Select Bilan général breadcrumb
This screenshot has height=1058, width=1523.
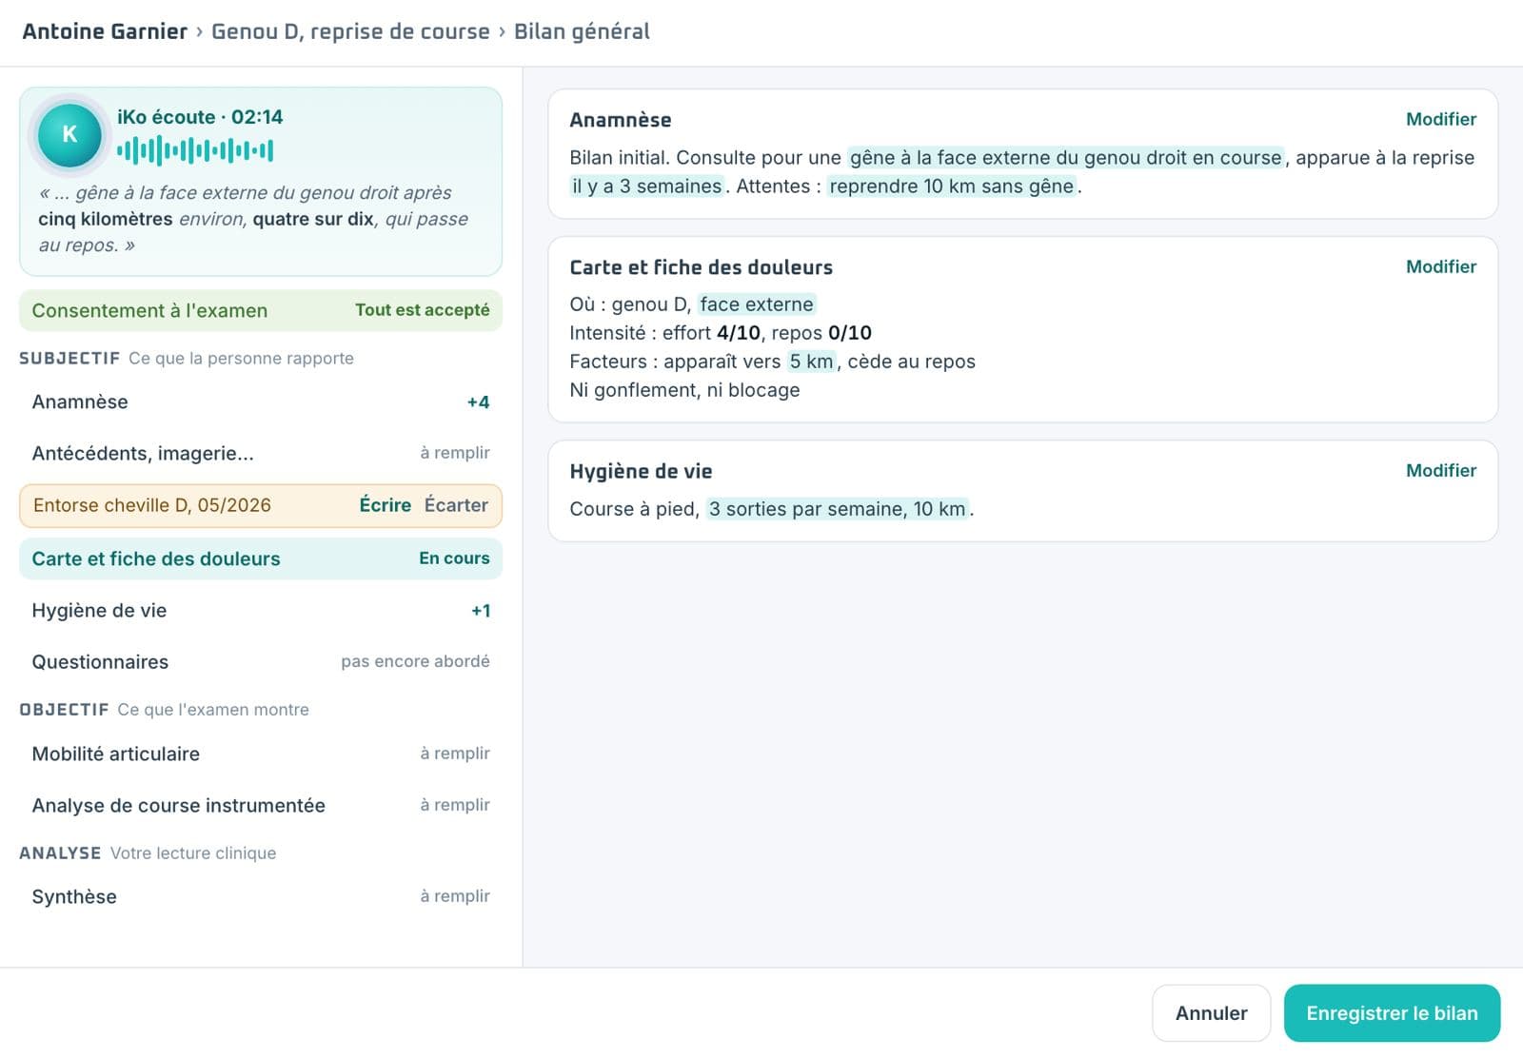pos(582,31)
